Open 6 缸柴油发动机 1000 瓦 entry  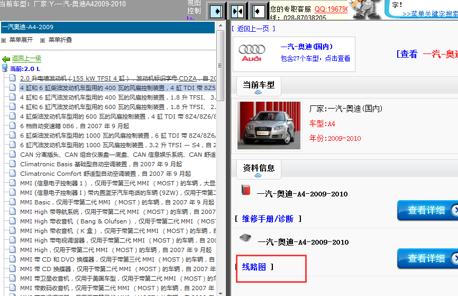click(118, 136)
